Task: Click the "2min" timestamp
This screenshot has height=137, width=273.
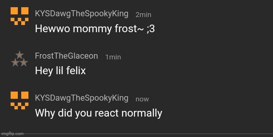Action: pyautogui.click(x=143, y=15)
